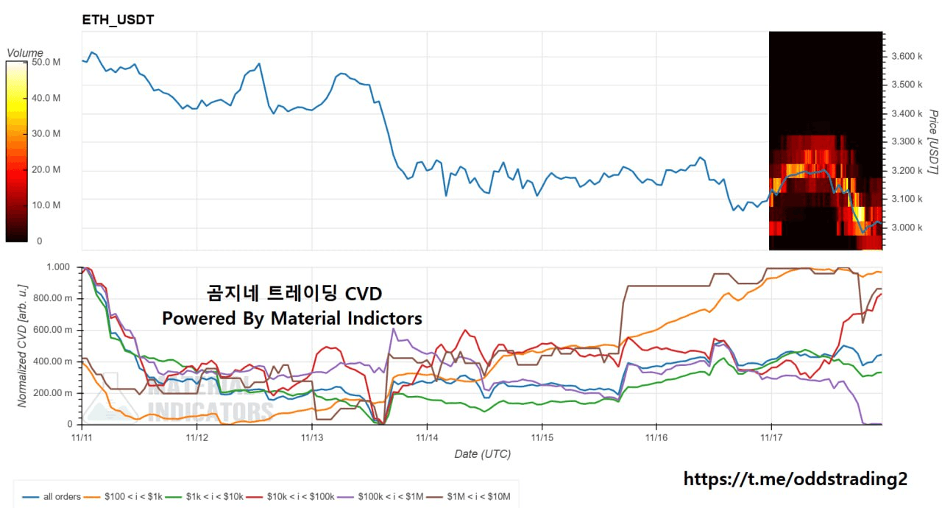Screen dimensions: 942x508
Task: Select the 11/14 date tick label
Action: (427, 437)
